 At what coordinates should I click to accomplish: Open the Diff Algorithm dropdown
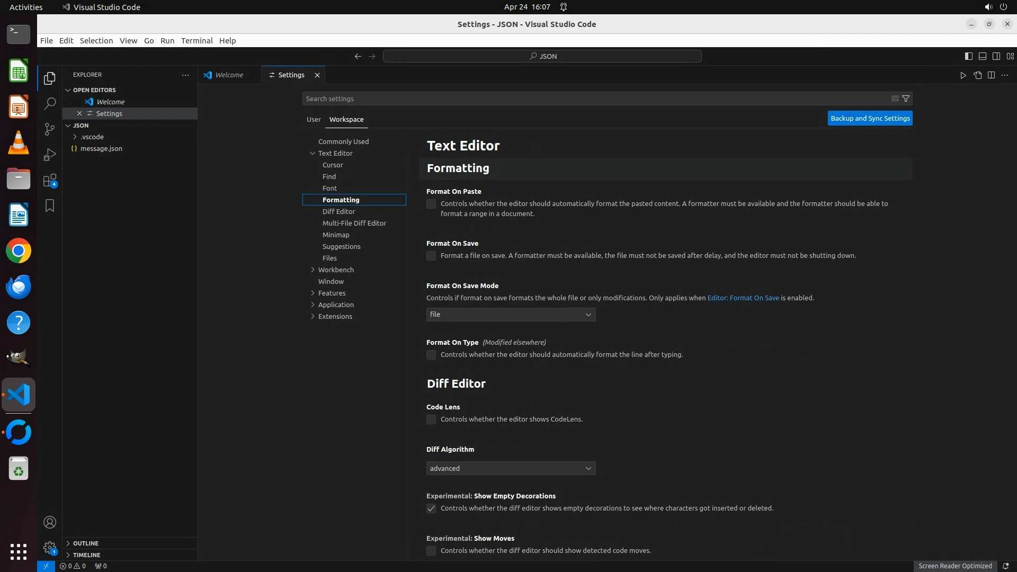(511, 468)
